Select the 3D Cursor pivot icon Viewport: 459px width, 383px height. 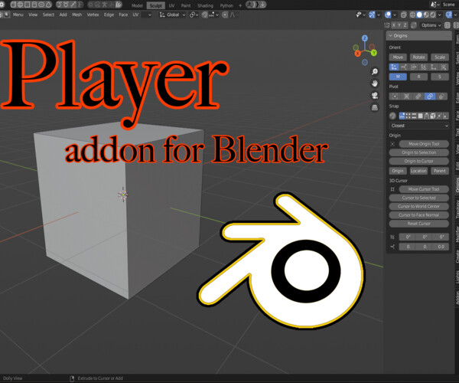(407, 97)
